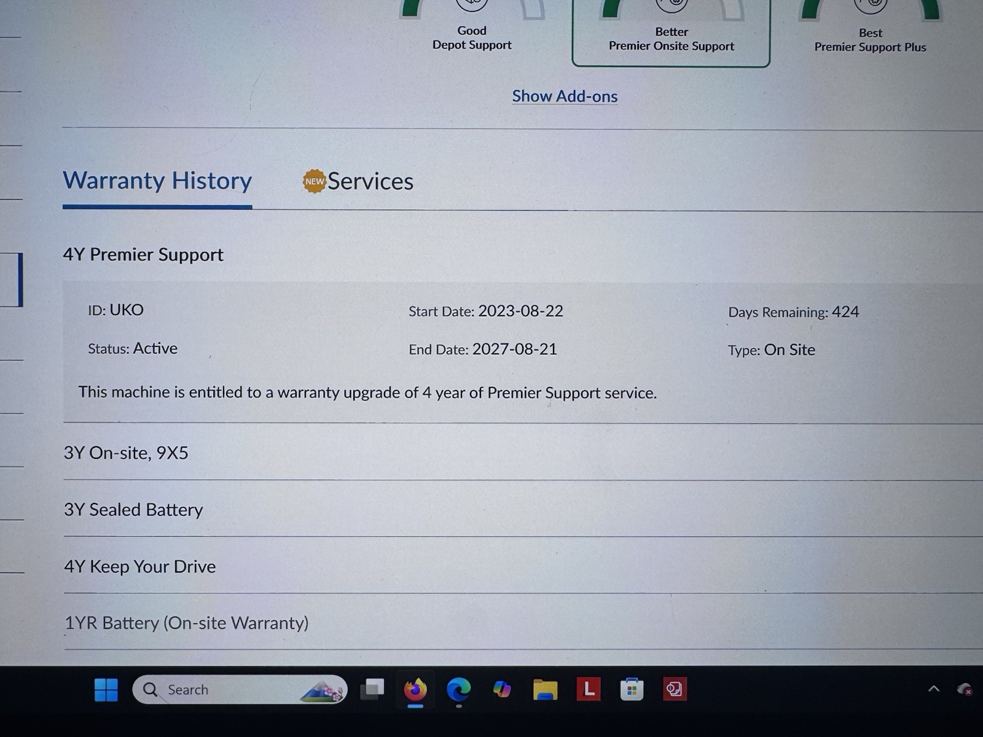The image size is (983, 737).
Task: Switch to the Warranty History tab
Action: click(x=157, y=181)
